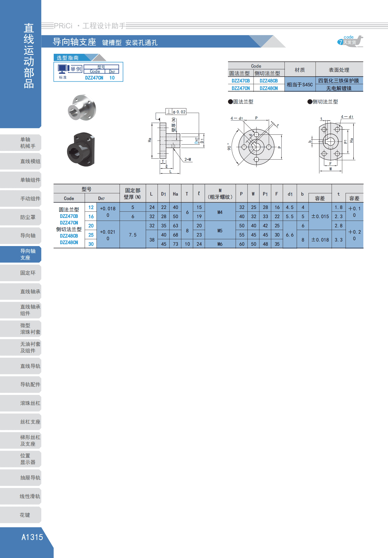Viewport: 388px width, 558px height.
Task: Click the active 导向轴支座 sidebar tab
Action: tap(21, 254)
